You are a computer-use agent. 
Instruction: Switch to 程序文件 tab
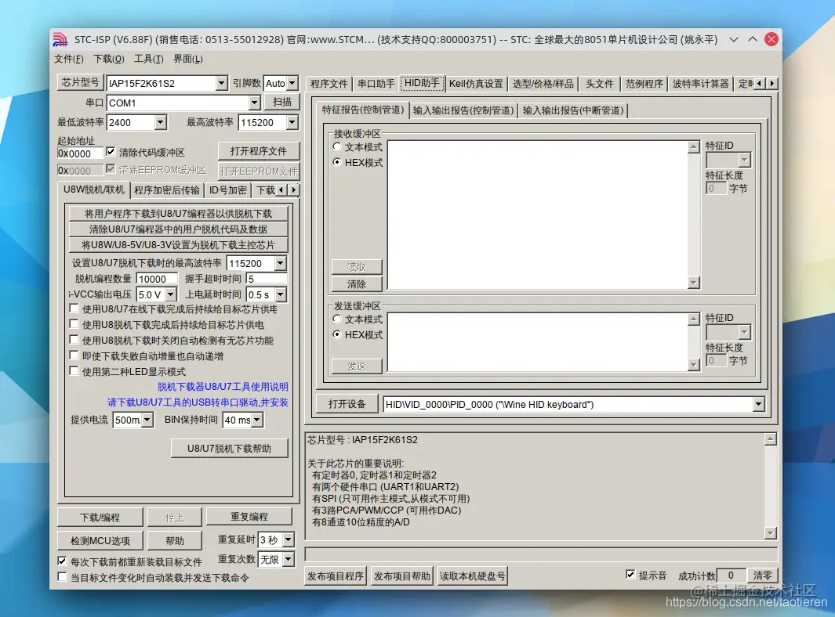pos(329,84)
